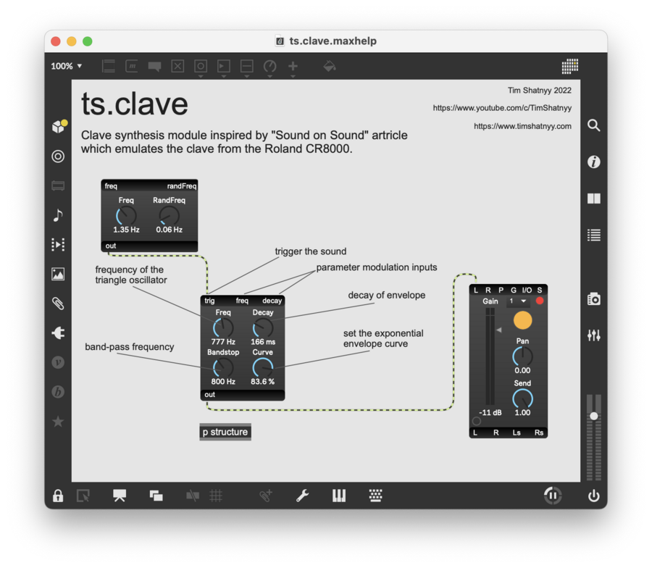Add a comment from the toolbar
The width and height of the screenshot is (652, 568).
click(x=155, y=66)
